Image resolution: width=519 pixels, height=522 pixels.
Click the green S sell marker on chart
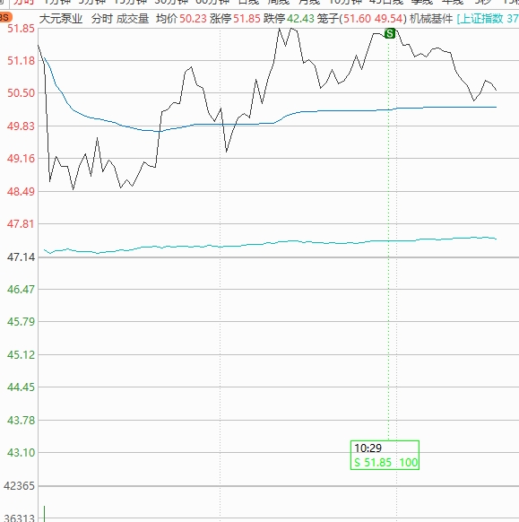(x=390, y=33)
